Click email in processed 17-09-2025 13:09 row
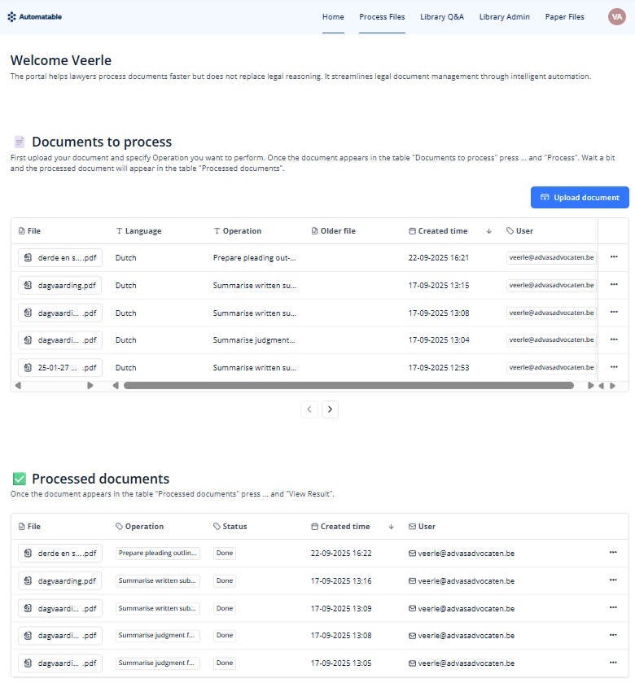This screenshot has height=683, width=635. pyautogui.click(x=466, y=608)
